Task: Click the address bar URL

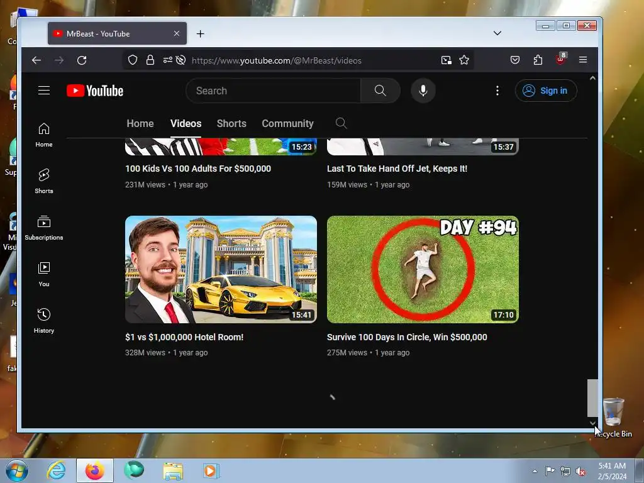Action: pyautogui.click(x=277, y=61)
